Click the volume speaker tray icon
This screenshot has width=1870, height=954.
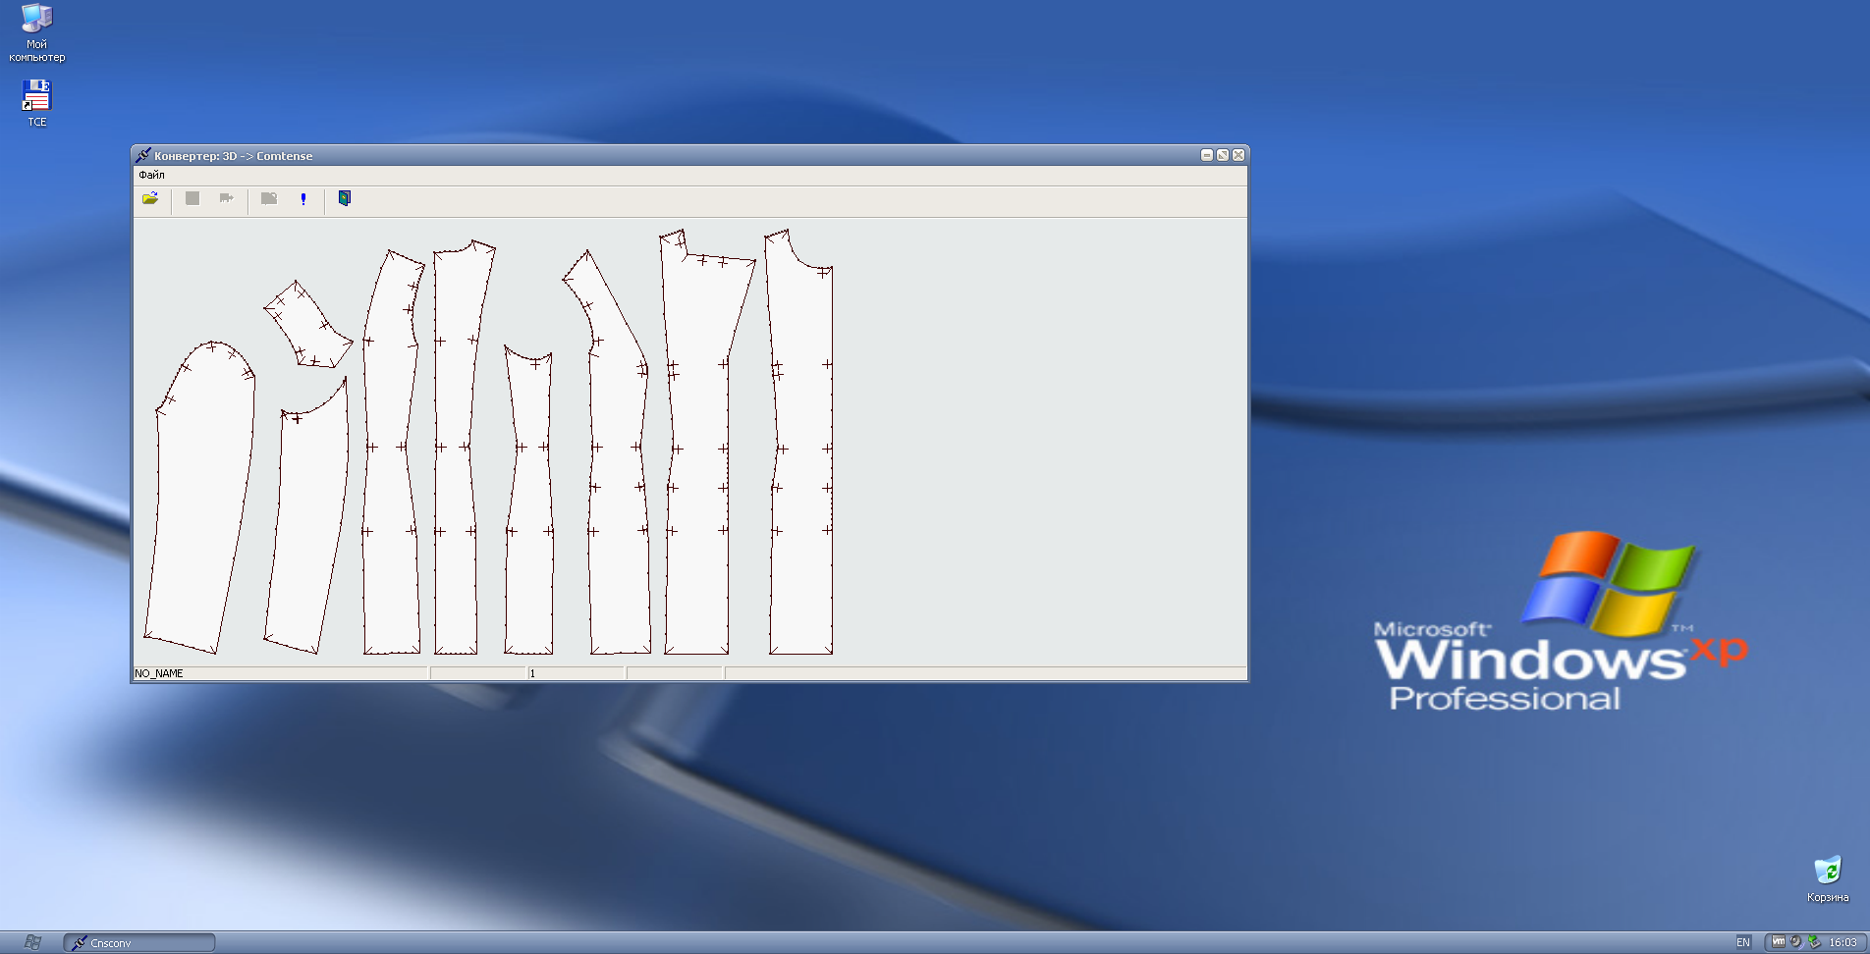pyautogui.click(x=1796, y=942)
